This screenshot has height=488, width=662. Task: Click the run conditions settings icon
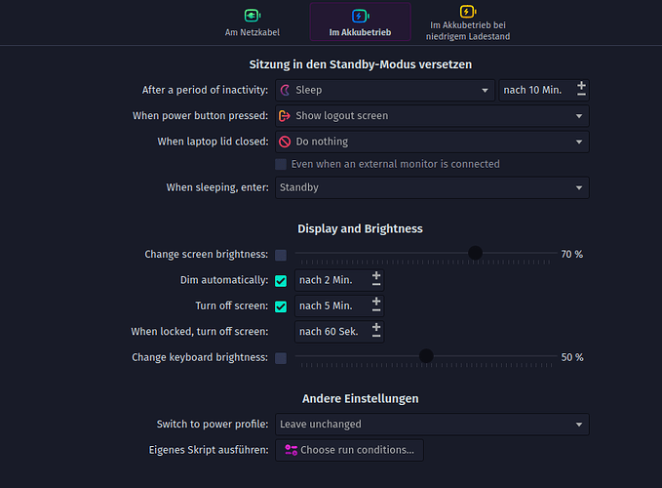coord(291,450)
